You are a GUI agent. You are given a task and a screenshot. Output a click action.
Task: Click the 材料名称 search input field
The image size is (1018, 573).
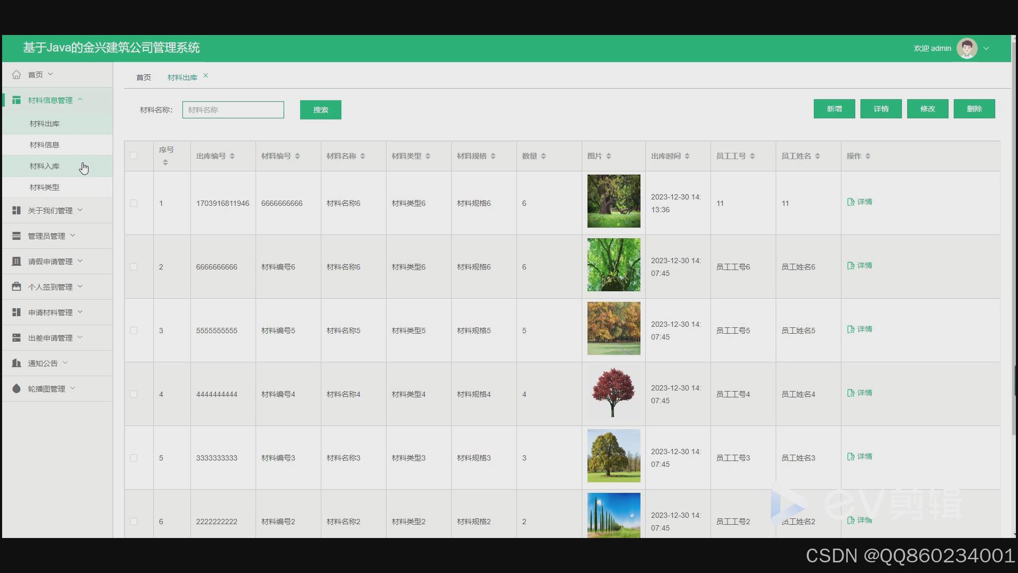coord(233,110)
